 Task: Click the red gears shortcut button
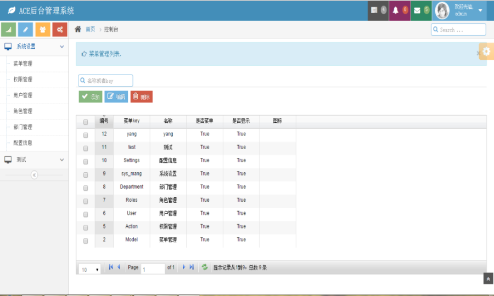click(60, 30)
